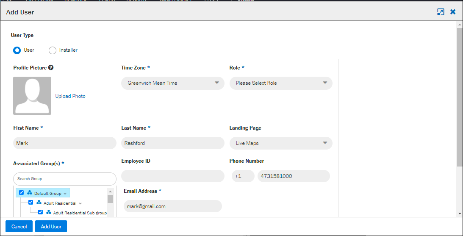Select the User radio button
Screen dimensions: 463x236
(x=17, y=50)
